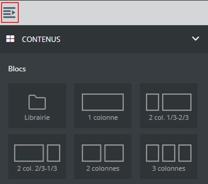Click the CONTENUS section header title
Screen dimensions: 208x184
point(41,39)
